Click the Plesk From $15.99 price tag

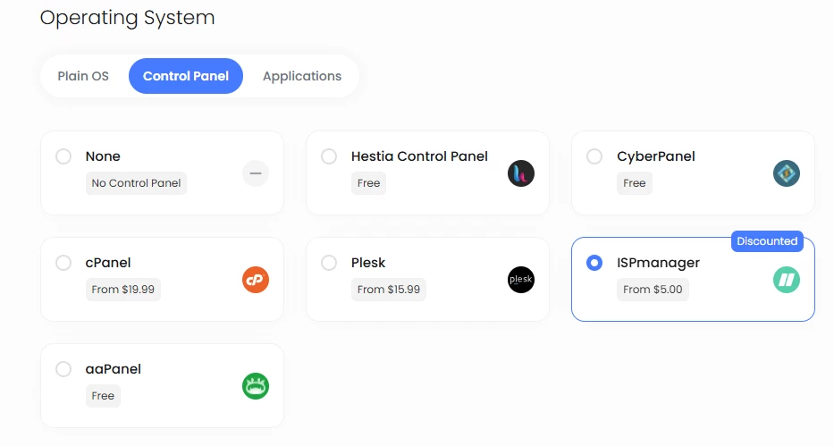tap(389, 290)
